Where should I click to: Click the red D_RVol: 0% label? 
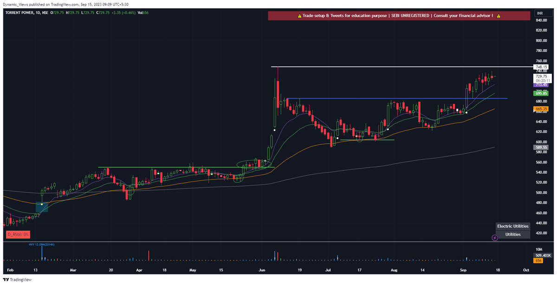tap(19, 235)
